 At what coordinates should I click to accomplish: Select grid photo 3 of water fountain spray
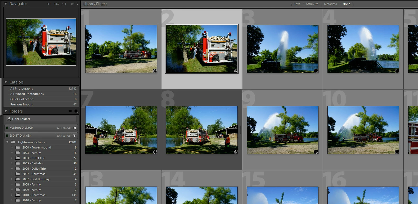[282, 49]
